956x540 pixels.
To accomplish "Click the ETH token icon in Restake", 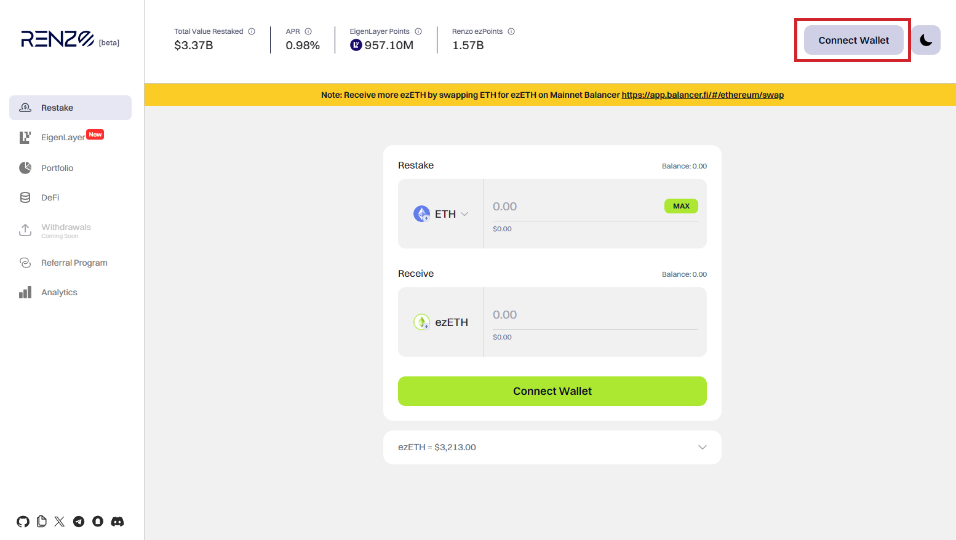I will click(421, 213).
